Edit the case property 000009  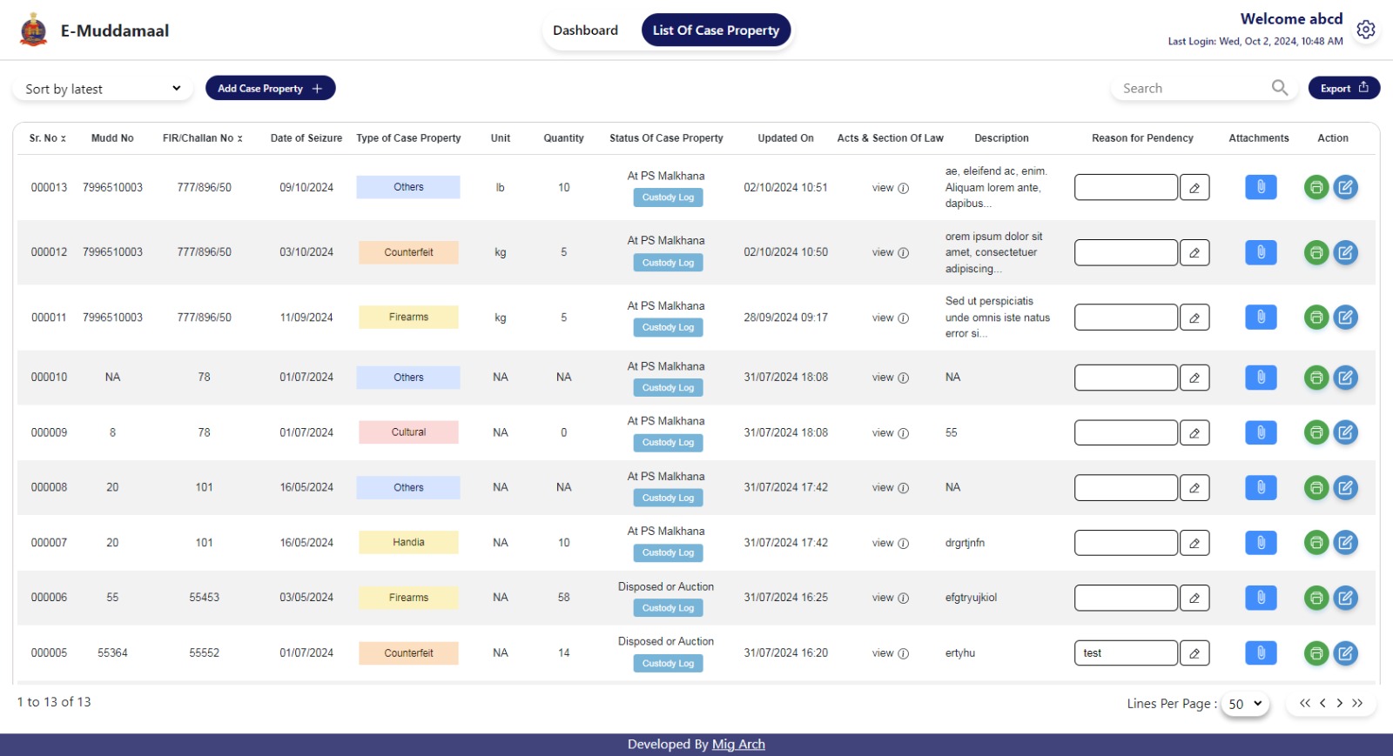click(x=1346, y=432)
